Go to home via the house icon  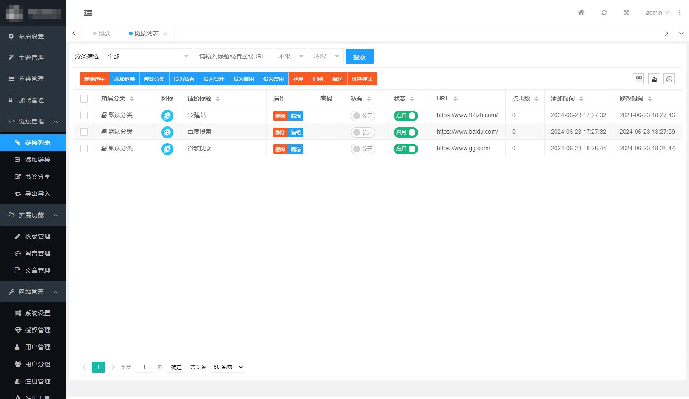tap(581, 13)
